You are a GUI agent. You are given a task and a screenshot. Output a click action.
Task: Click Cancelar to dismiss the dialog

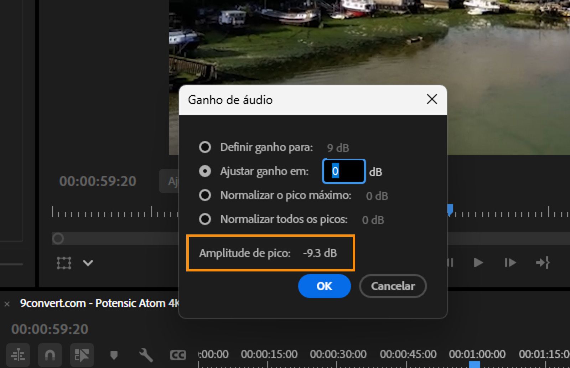click(x=392, y=286)
